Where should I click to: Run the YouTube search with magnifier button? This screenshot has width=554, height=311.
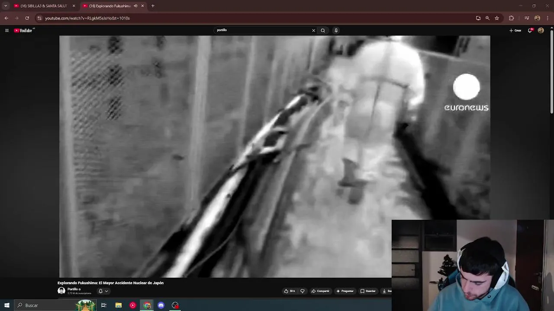point(322,30)
